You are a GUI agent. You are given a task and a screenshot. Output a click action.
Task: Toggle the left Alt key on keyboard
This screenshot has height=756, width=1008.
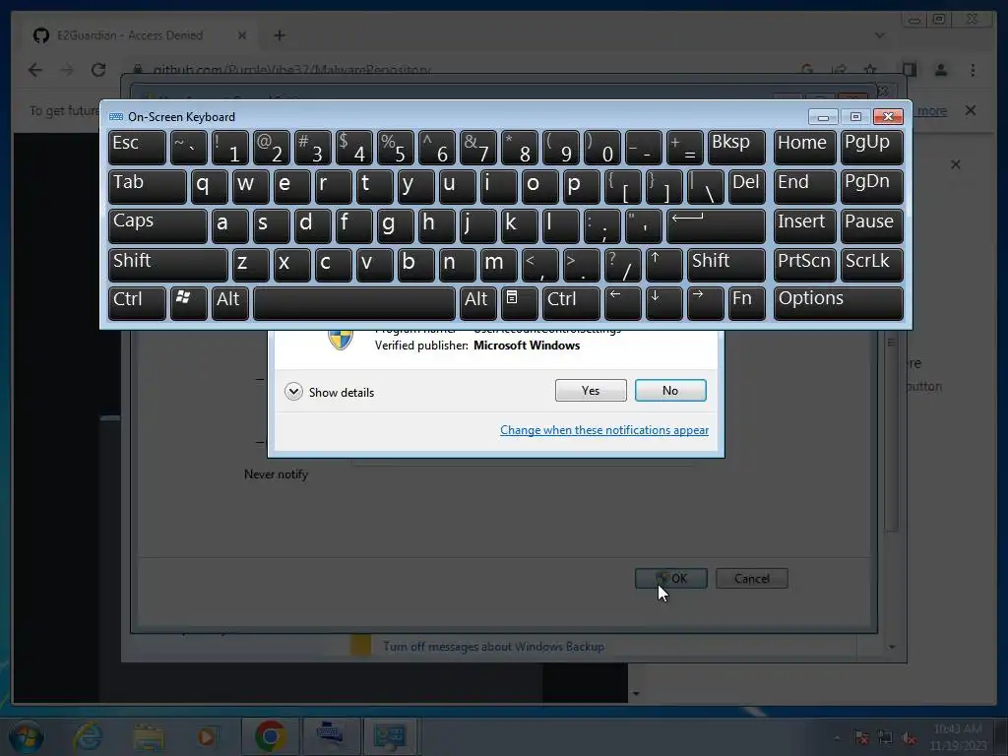pyautogui.click(x=229, y=303)
